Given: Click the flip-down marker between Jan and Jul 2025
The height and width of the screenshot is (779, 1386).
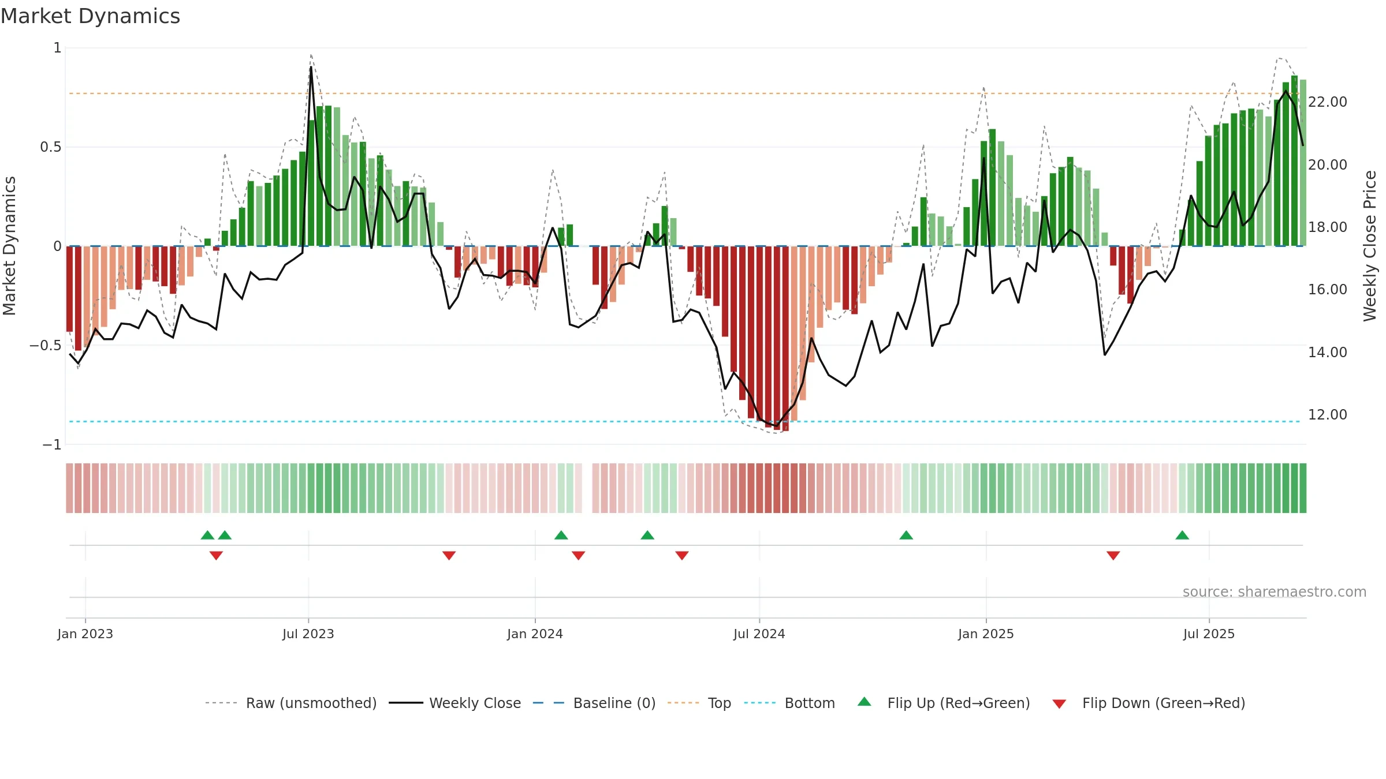Looking at the screenshot, I should pyautogui.click(x=1113, y=555).
